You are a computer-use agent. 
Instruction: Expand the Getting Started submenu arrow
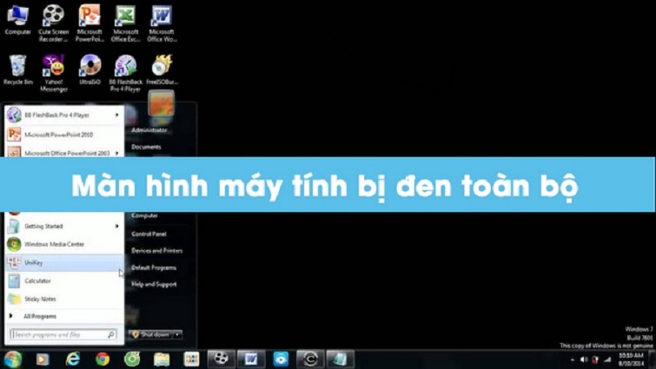click(117, 227)
